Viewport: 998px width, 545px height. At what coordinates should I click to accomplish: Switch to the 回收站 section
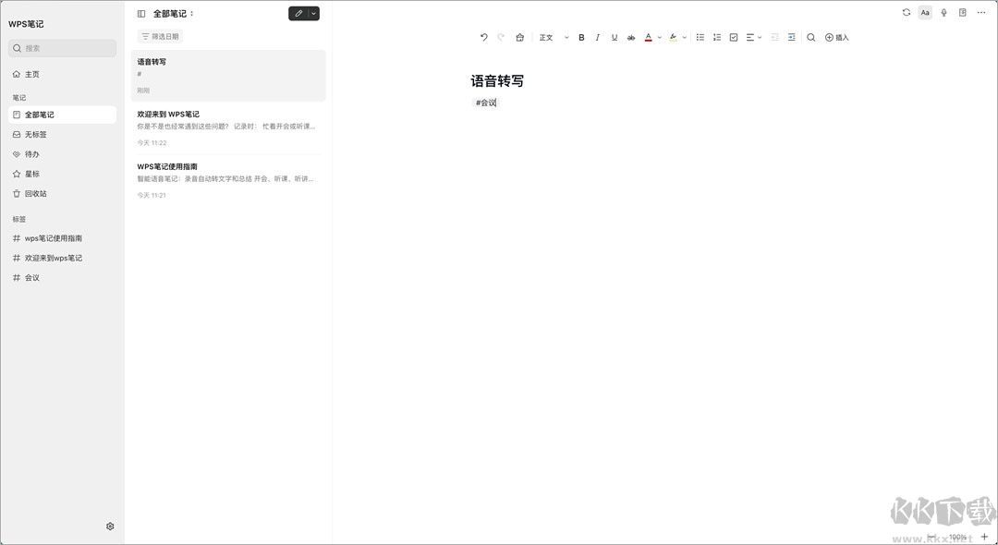pyautogui.click(x=35, y=193)
